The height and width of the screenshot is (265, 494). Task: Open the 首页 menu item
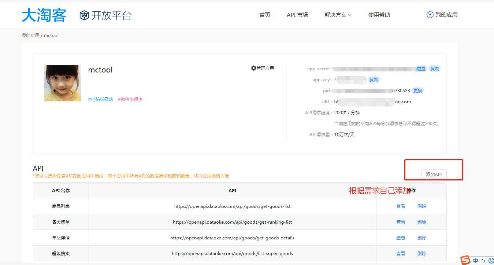(x=265, y=15)
